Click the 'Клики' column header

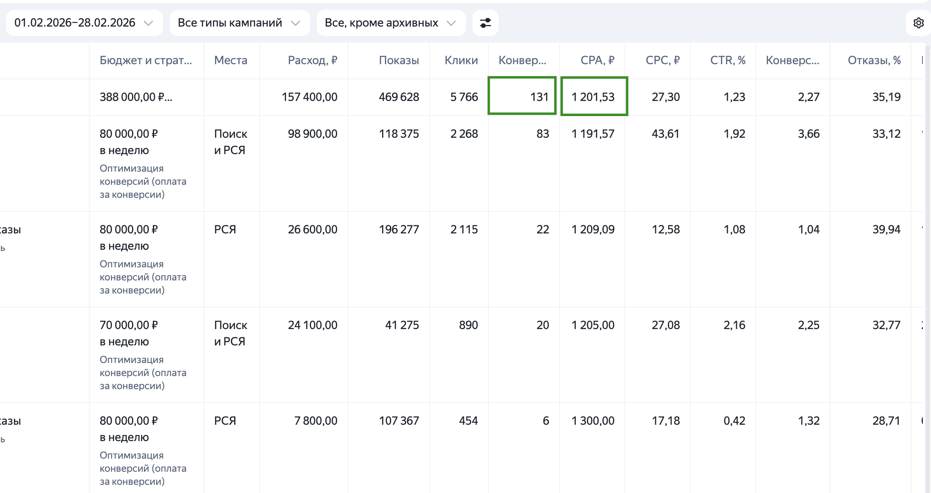pyautogui.click(x=461, y=61)
